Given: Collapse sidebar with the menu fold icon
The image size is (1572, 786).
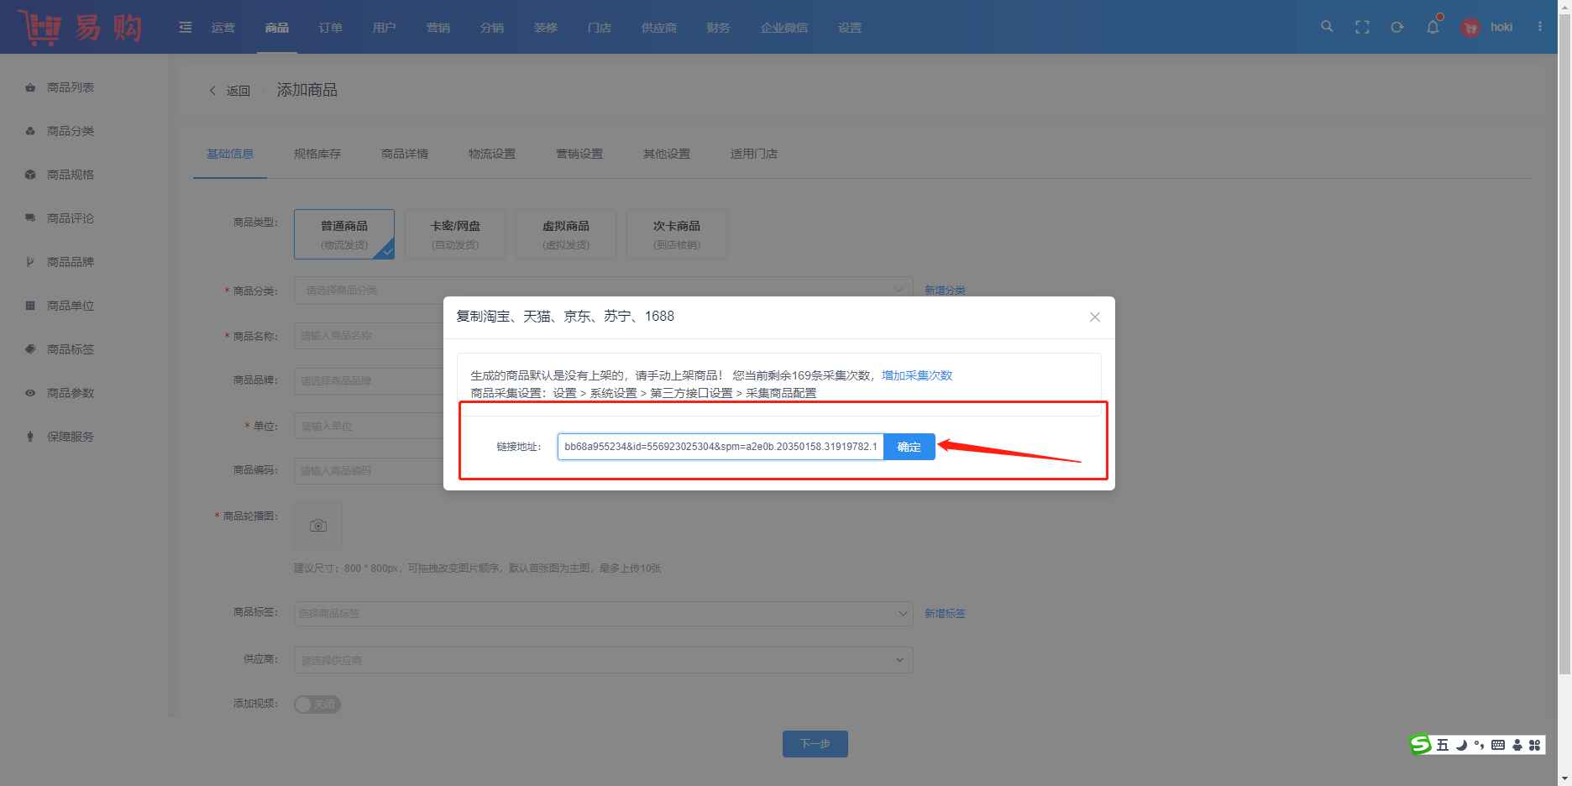Looking at the screenshot, I should click(x=186, y=28).
